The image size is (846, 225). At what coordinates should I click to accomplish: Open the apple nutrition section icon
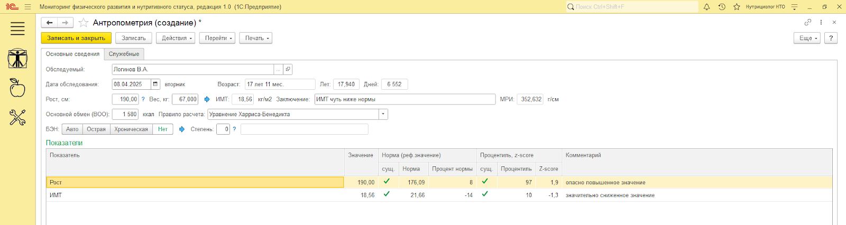(x=17, y=88)
